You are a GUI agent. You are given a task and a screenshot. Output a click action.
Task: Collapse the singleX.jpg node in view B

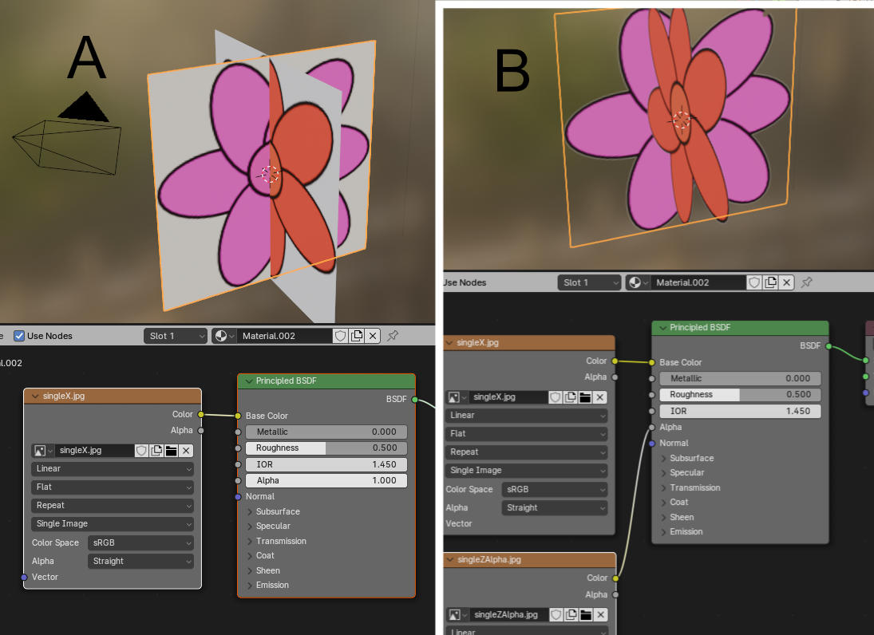(449, 342)
